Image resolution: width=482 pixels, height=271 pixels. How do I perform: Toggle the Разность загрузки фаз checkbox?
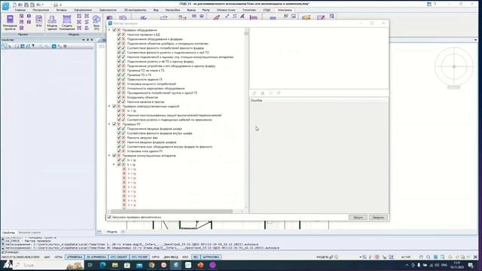pyautogui.click(x=119, y=138)
